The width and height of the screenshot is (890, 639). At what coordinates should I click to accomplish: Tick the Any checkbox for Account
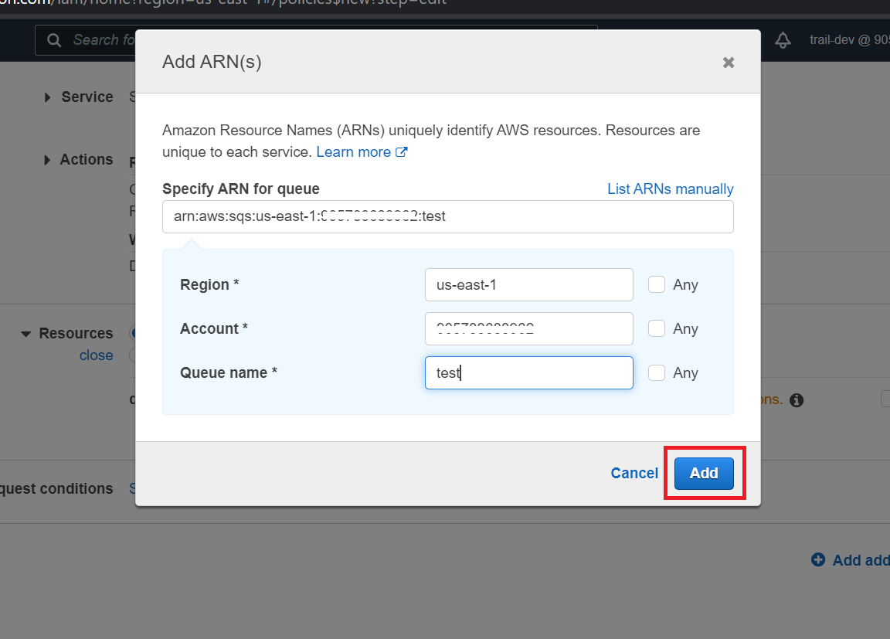tap(657, 328)
